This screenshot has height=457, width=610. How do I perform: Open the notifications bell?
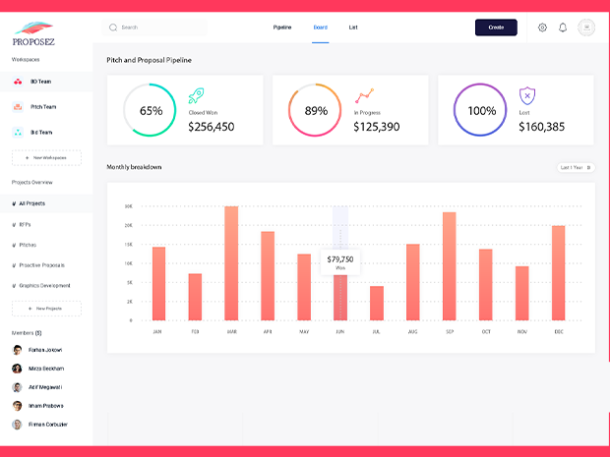pos(563,28)
